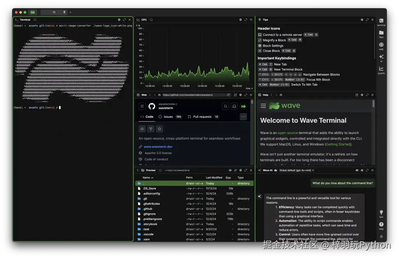Click the Wave logo button beside the tab bar
This screenshot has height=258, width=399.
pos(33,12)
